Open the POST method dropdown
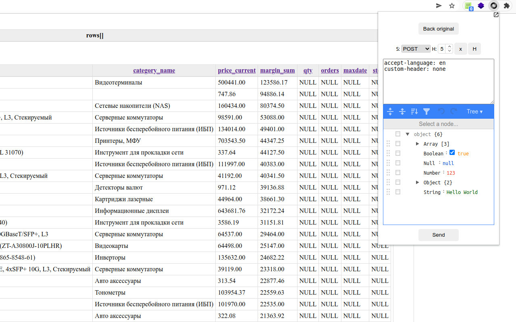516x322 pixels. point(416,49)
